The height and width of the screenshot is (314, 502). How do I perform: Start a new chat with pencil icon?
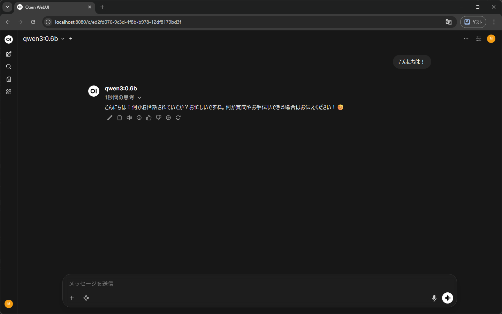(9, 54)
